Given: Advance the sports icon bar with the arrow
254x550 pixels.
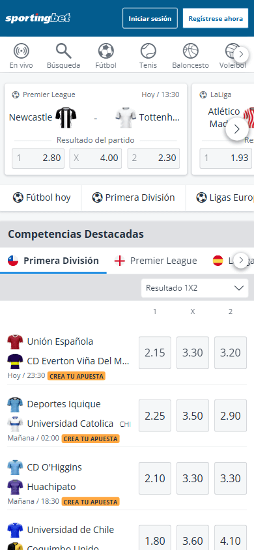Looking at the screenshot, I should coord(241,54).
